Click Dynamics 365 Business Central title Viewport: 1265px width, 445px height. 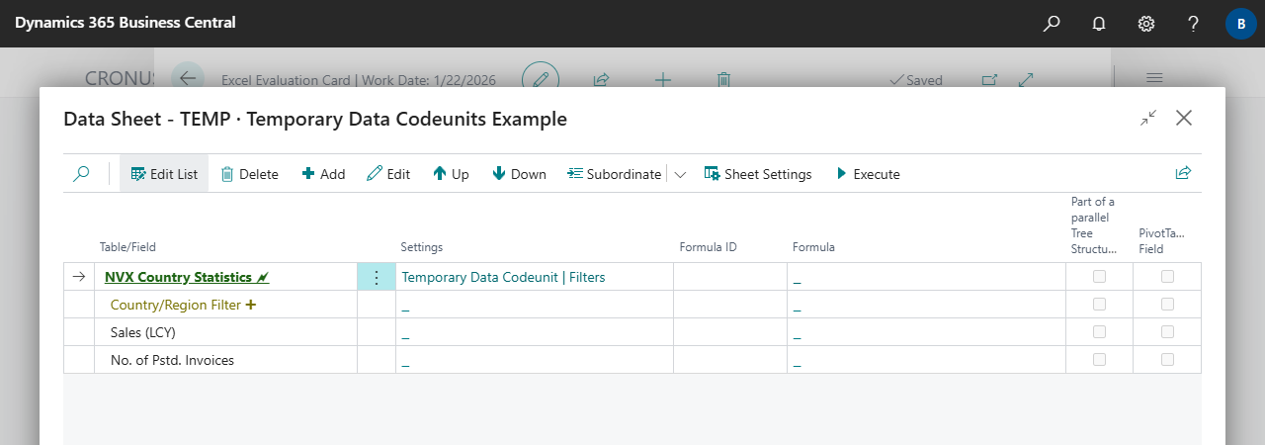(x=126, y=23)
